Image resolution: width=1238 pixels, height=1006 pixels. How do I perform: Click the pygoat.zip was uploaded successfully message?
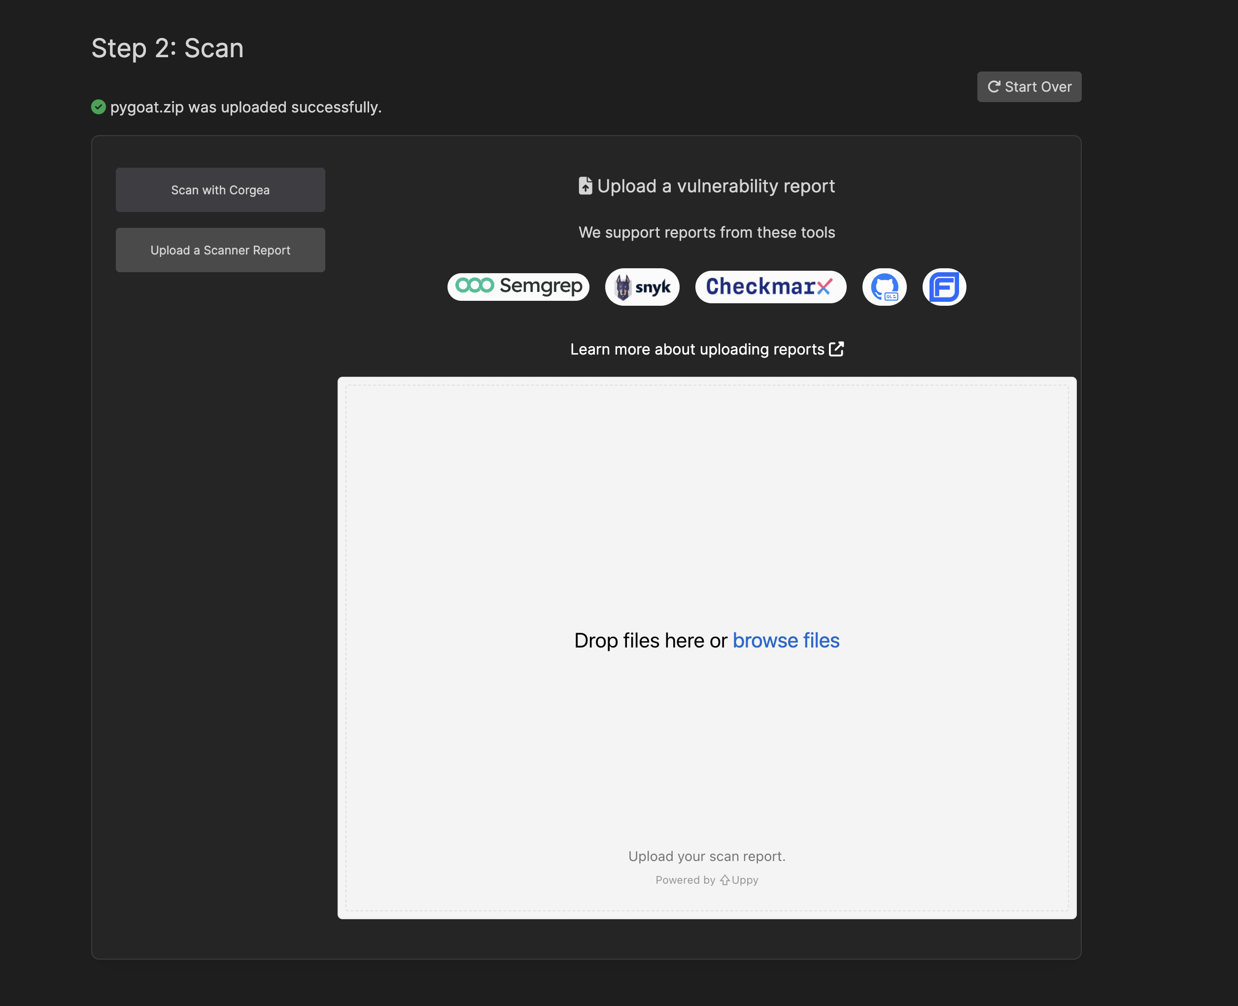(245, 107)
